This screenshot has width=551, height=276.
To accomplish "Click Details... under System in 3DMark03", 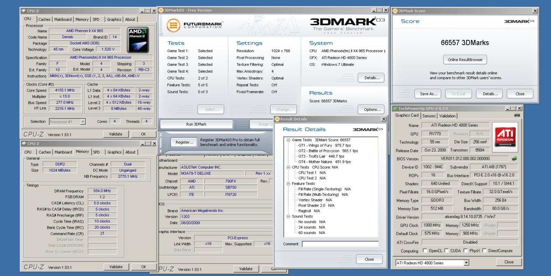I will [x=372, y=78].
